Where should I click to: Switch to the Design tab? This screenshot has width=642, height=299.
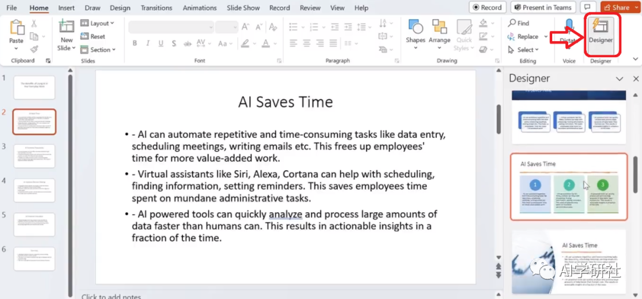[120, 8]
